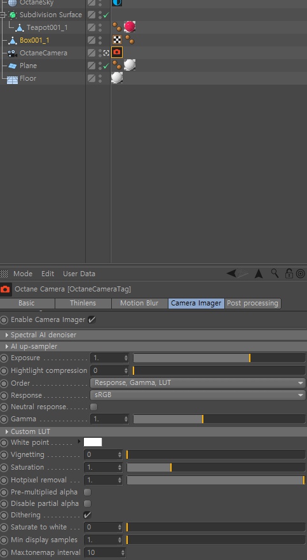Enable the Neutral response checkbox
Image resolution: width=307 pixels, height=560 pixels.
pyautogui.click(x=94, y=407)
